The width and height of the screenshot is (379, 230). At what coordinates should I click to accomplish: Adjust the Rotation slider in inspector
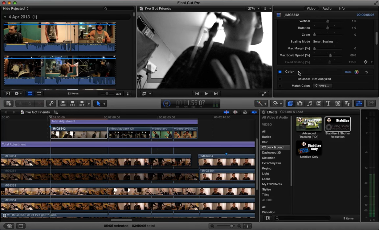point(328,28)
